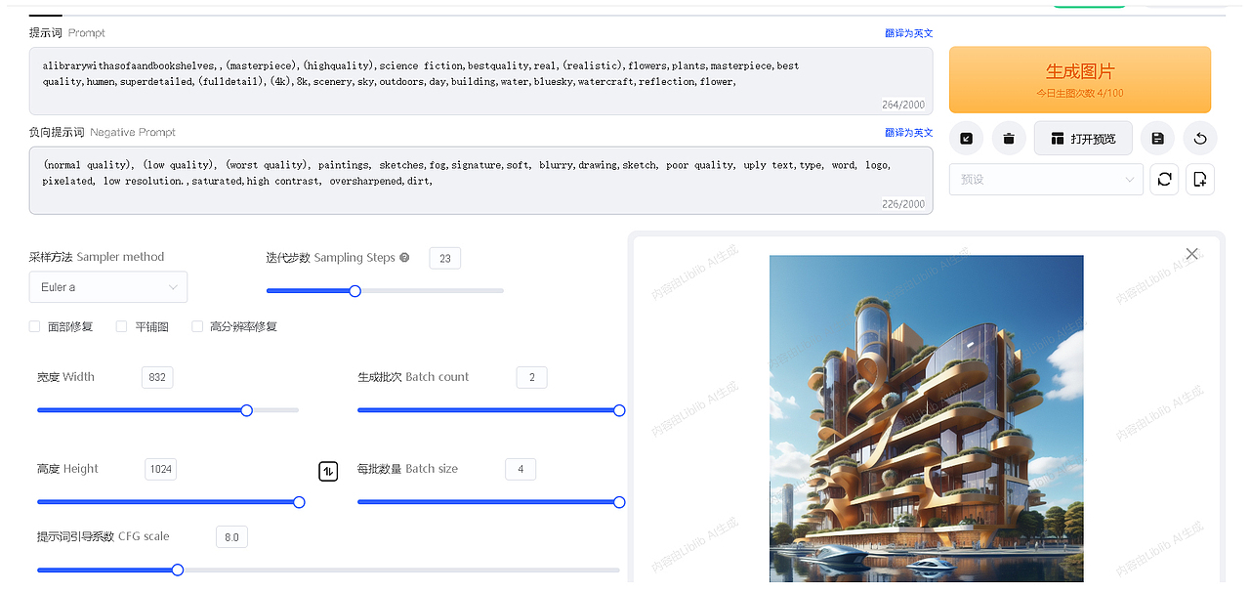Click the Batch size value field showing 4

(521, 469)
